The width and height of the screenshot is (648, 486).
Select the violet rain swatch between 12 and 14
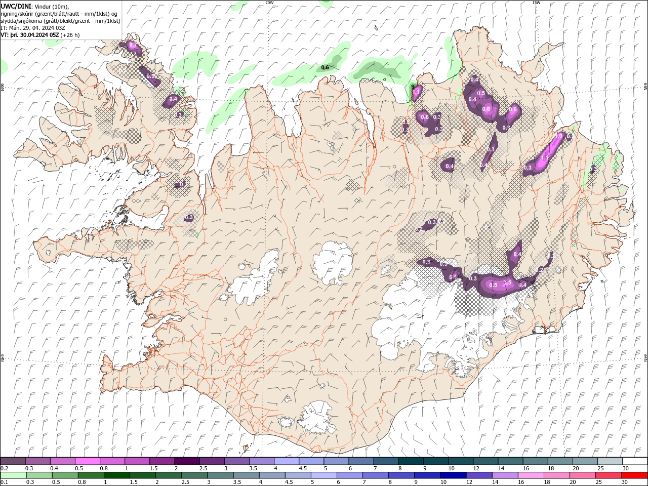click(478, 475)
